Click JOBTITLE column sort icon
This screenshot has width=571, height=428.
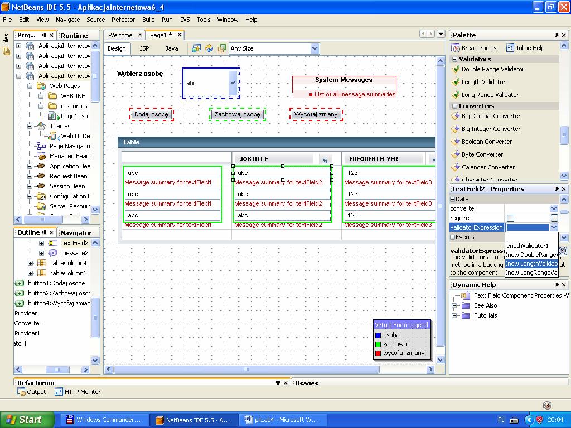tap(325, 160)
